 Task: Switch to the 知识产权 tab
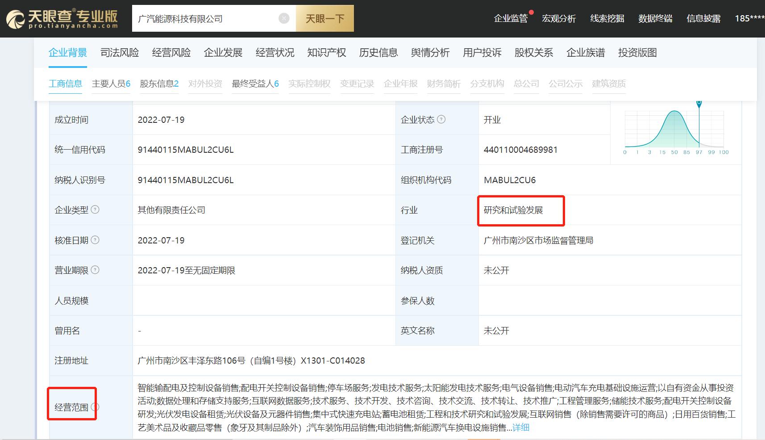click(x=327, y=53)
